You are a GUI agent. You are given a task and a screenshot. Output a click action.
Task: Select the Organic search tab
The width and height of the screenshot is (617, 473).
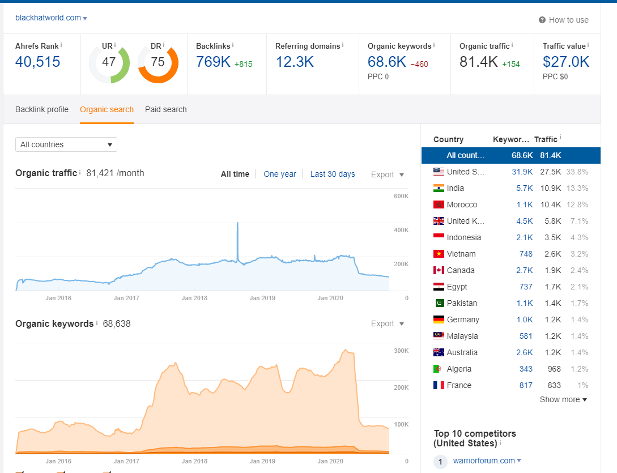(107, 109)
